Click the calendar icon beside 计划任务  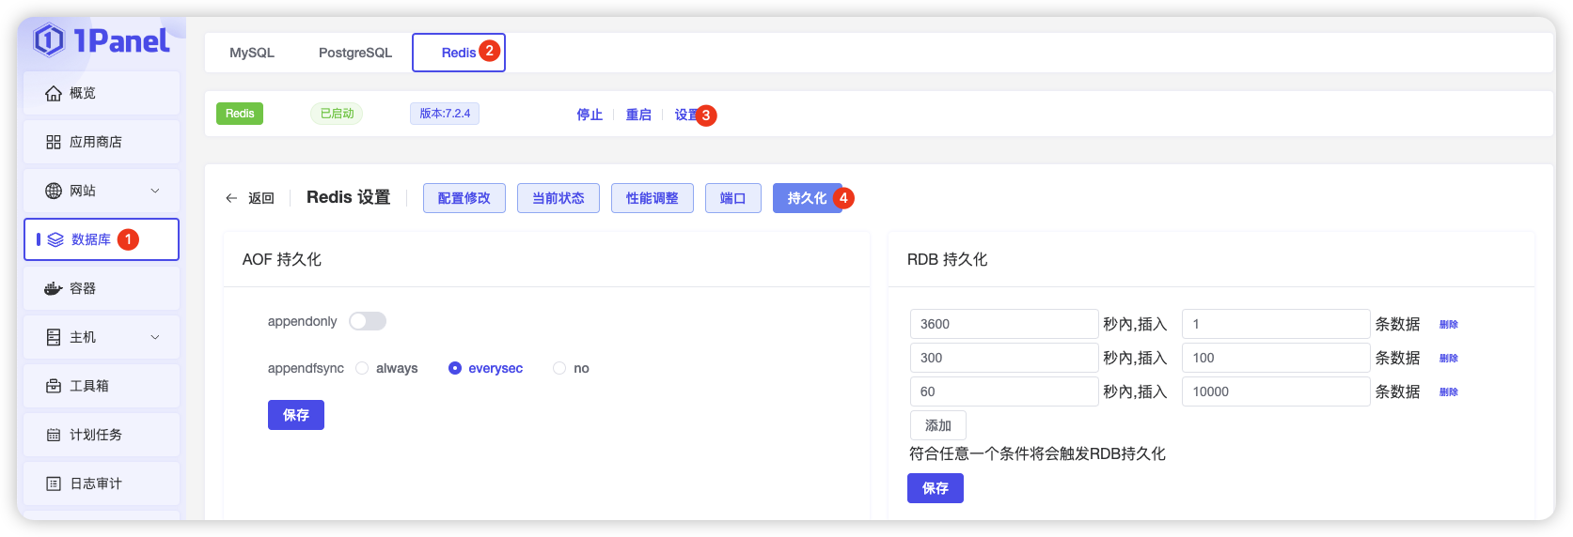[x=54, y=435]
